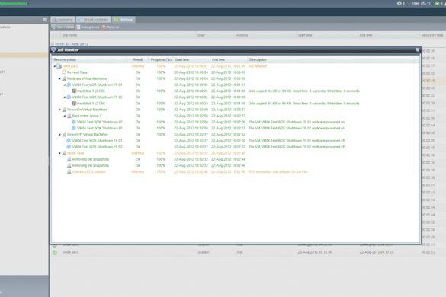Collapse the Date: 22-Aug-2012 group
446x297 pixels.
53,44
